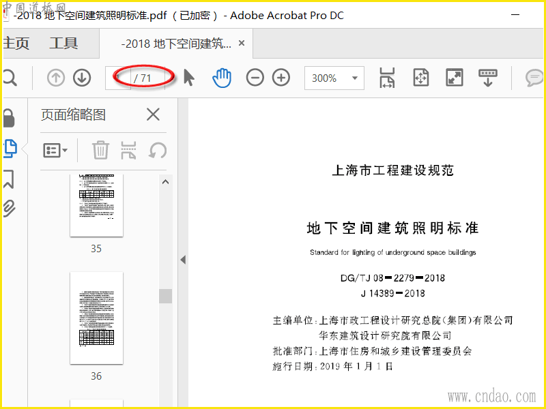This screenshot has height=409, width=546.
Task: Go to next page arrow
Action: pyautogui.click(x=82, y=78)
